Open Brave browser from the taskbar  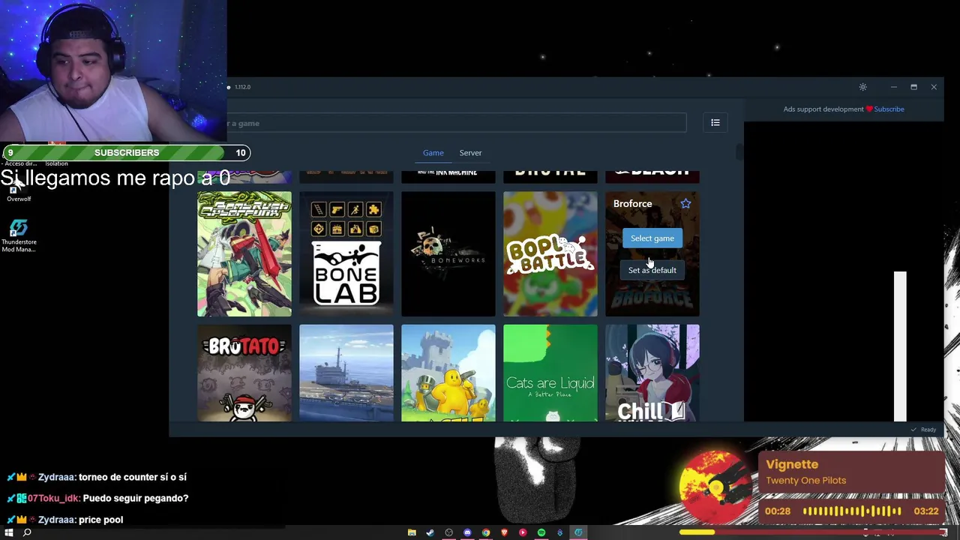[504, 532]
